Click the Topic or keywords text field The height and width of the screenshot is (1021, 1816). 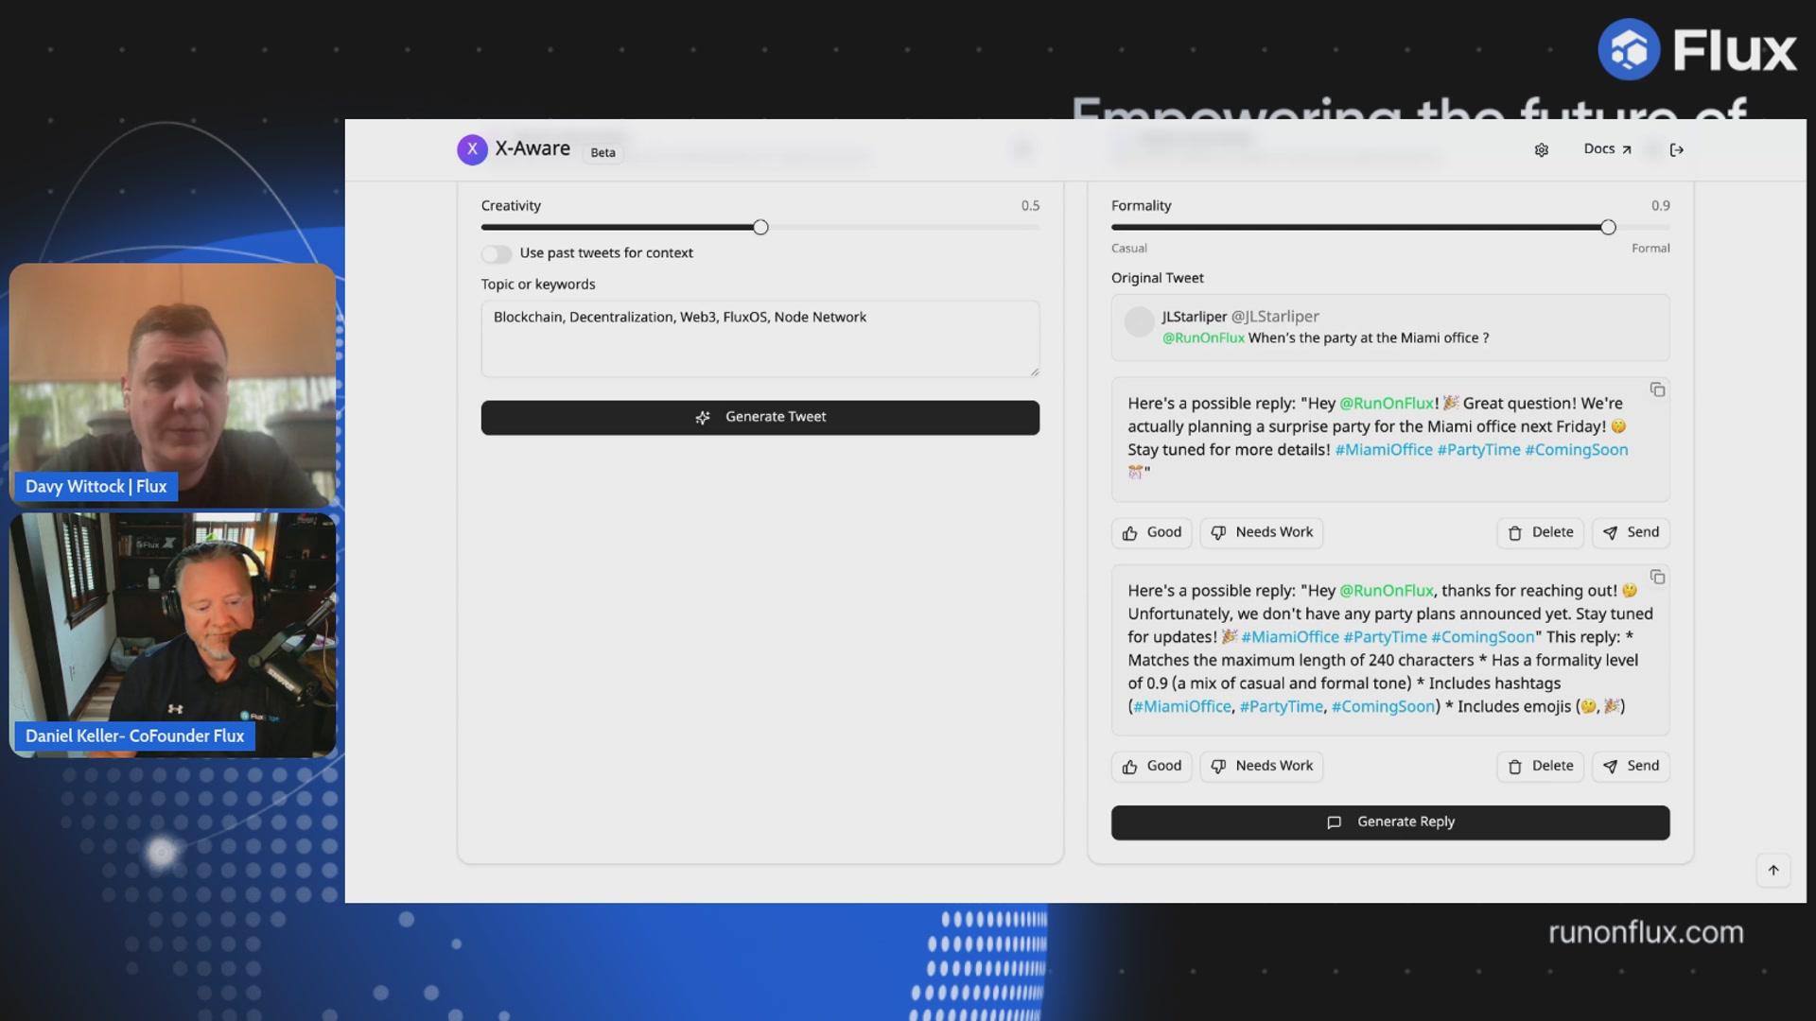tap(760, 338)
